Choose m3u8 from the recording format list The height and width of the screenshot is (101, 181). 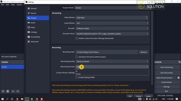[x=112, y=74]
